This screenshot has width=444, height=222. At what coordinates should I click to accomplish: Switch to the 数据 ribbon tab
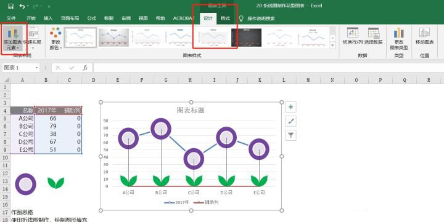pos(109,18)
